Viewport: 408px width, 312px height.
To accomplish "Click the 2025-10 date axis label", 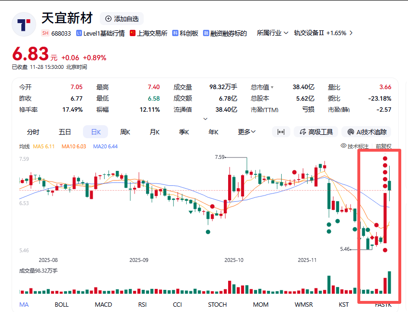I will pos(234,260).
